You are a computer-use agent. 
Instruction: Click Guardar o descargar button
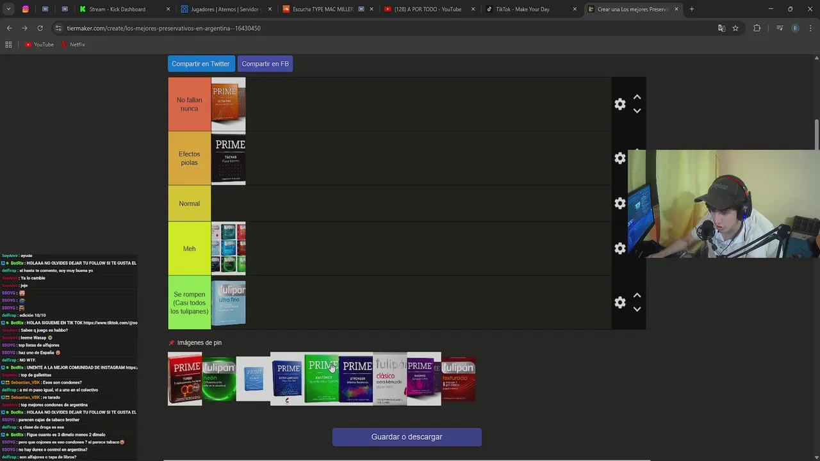407,437
